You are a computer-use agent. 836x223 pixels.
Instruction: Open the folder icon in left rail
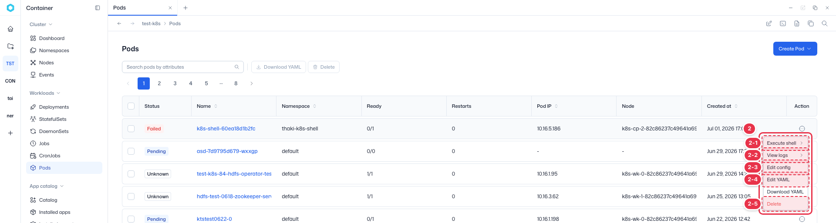(10, 46)
